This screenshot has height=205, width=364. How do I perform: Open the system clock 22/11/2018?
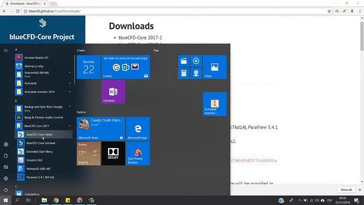tap(342, 200)
